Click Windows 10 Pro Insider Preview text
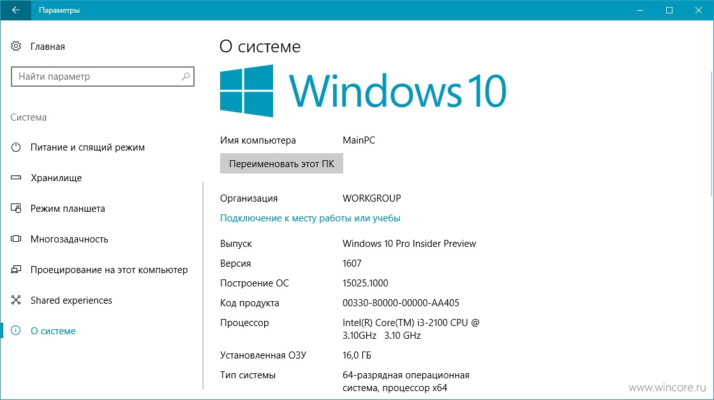 410,244
